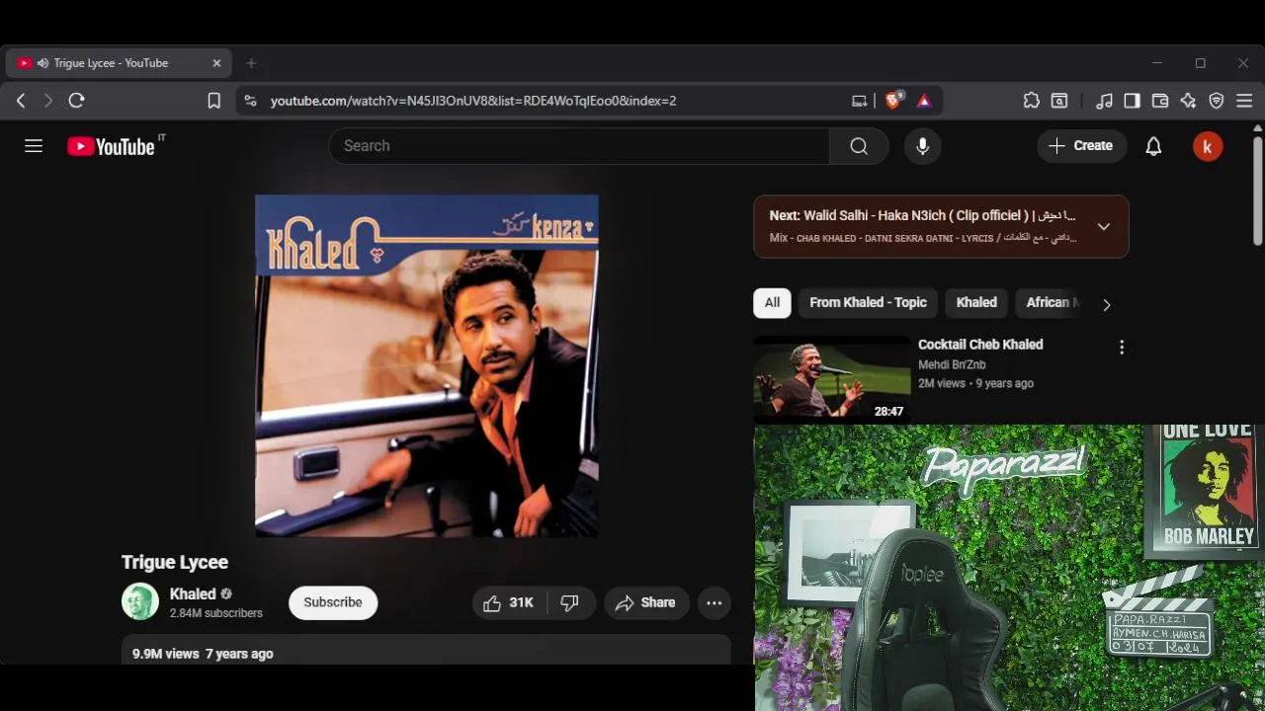Image resolution: width=1265 pixels, height=711 pixels.
Task: Open the Mehdi Bn'Znb channel link
Action: tap(952, 364)
